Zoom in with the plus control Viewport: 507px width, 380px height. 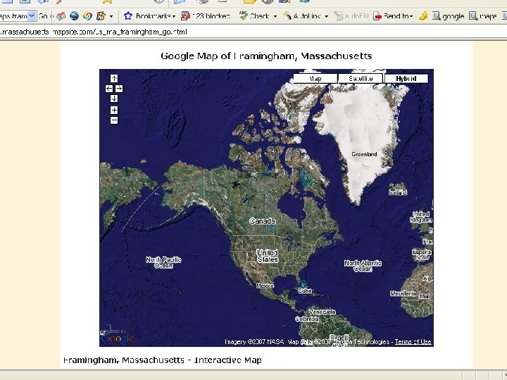(114, 110)
